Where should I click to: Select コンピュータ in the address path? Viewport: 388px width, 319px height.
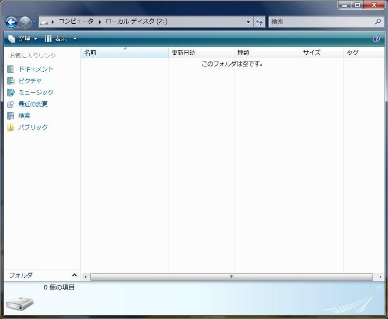click(76, 21)
